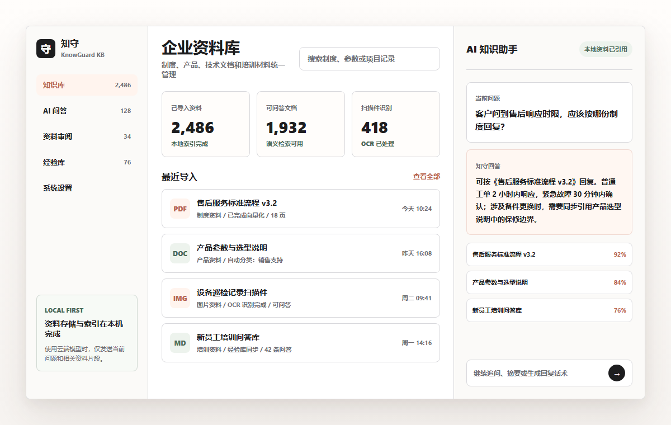Viewport: 671px width, 425px height.
Task: Click the 周一 14:16 timestamp
Action: click(417, 343)
